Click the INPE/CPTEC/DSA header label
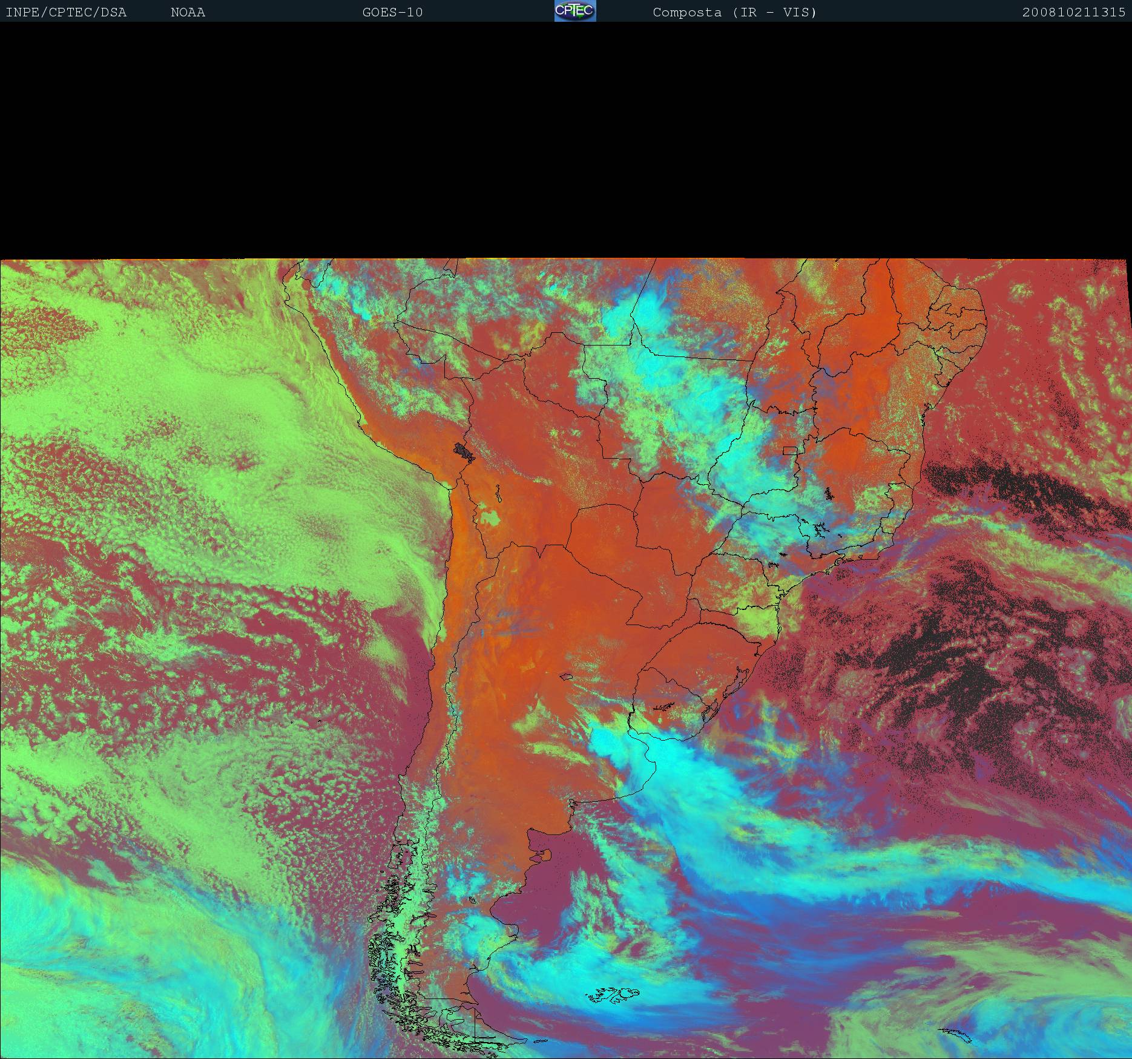Viewport: 1132px width, 1059px height. point(66,12)
